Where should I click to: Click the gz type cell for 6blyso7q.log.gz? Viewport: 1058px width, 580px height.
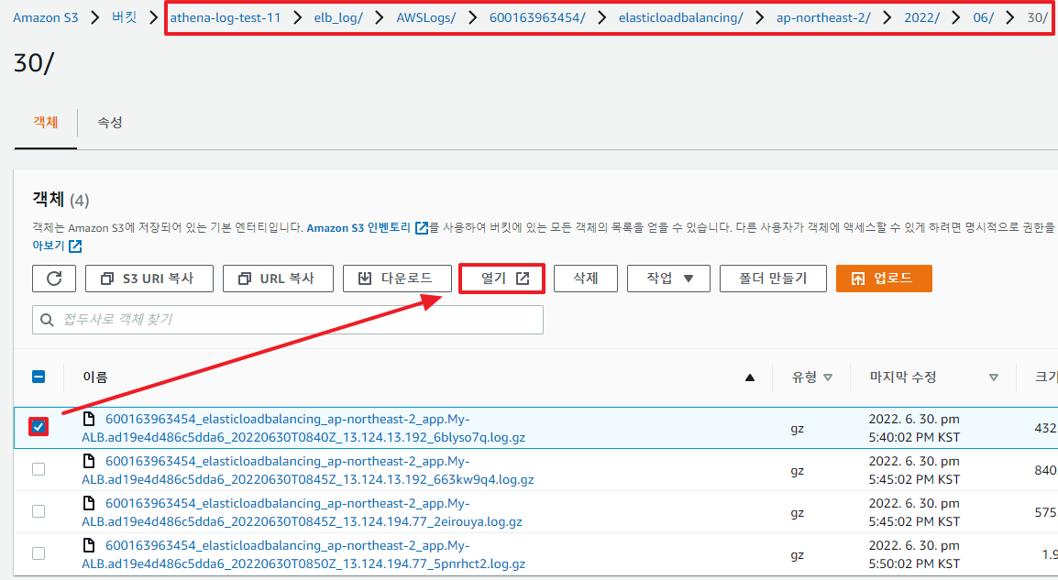(x=798, y=428)
